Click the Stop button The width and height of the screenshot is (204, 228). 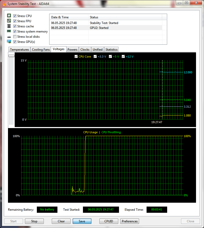coord(34,221)
